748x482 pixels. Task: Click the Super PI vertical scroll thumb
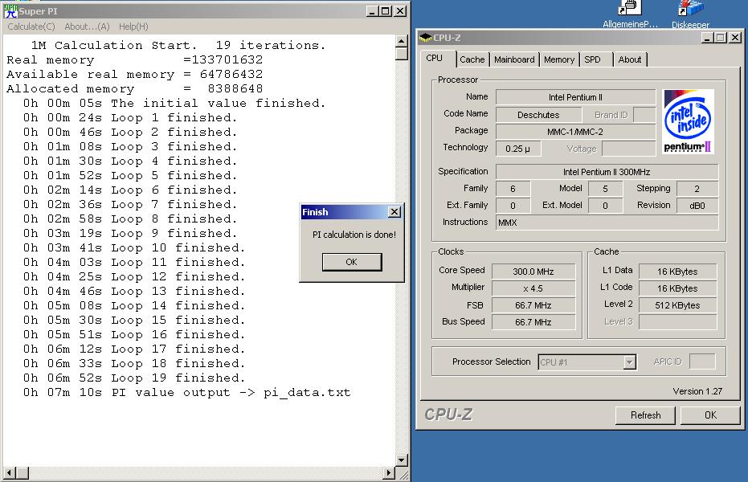coord(402,53)
